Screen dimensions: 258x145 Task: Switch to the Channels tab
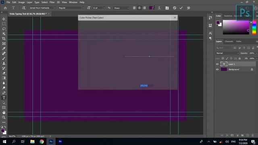click(229, 41)
